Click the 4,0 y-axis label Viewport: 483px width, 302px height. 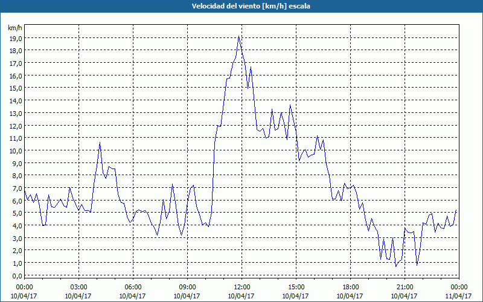(x=17, y=225)
